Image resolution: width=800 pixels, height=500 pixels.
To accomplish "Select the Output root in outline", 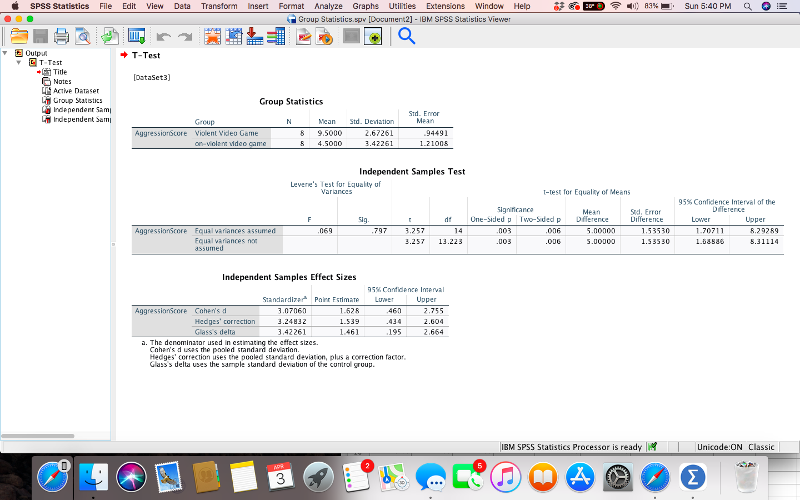I will [36, 53].
